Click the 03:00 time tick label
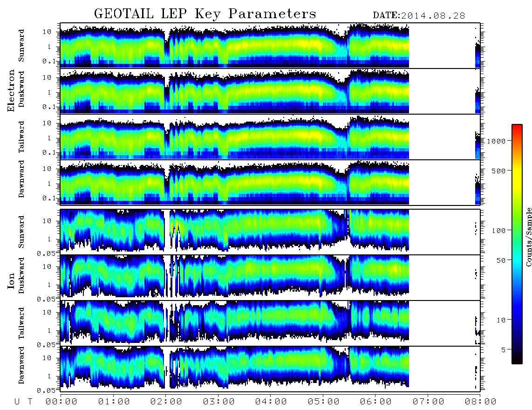 click(219, 402)
